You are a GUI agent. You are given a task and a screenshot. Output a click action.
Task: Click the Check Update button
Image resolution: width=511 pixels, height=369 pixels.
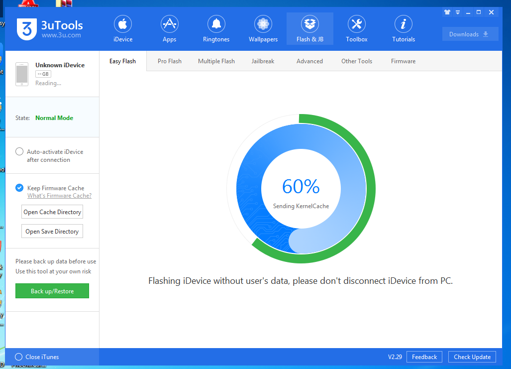[472, 357]
